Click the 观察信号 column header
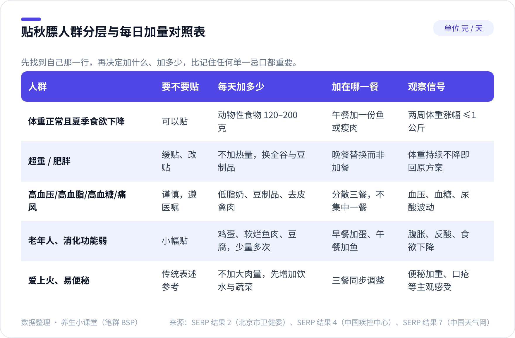 pos(427,87)
